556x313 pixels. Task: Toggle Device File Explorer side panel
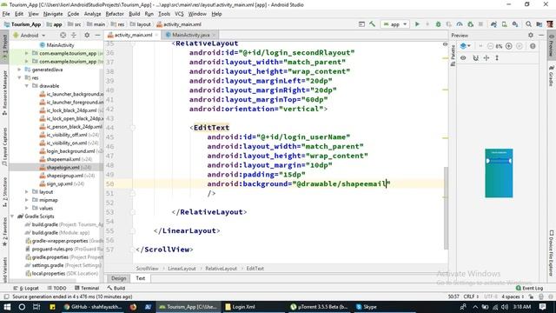pos(552,253)
